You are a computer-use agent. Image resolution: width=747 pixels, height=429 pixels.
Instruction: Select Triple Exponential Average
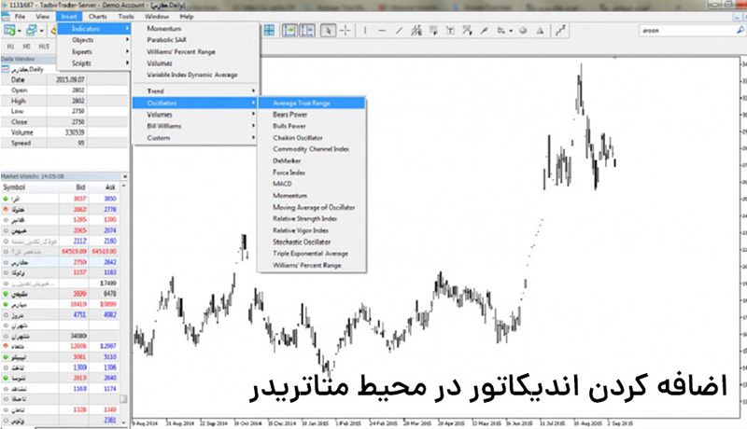(312, 254)
